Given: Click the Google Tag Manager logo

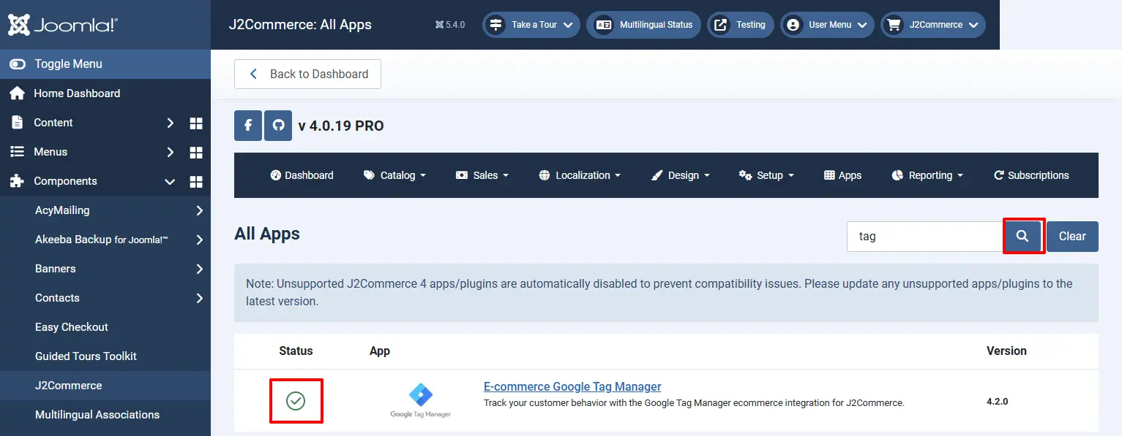Looking at the screenshot, I should coord(420,400).
